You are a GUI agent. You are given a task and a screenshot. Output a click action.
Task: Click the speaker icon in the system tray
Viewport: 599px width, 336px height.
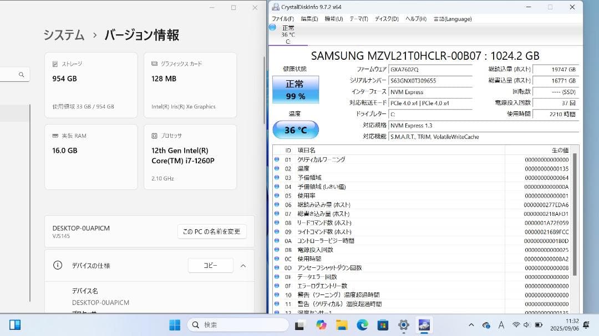point(526,325)
